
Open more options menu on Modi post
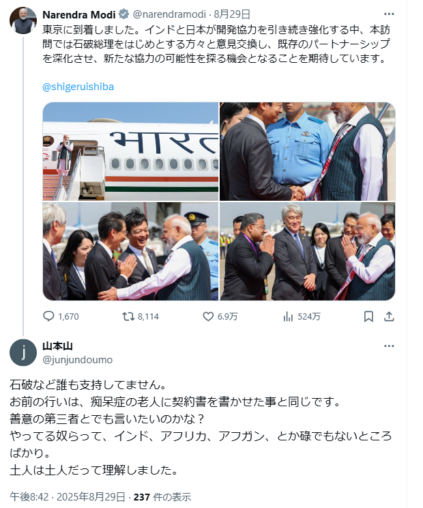389,14
